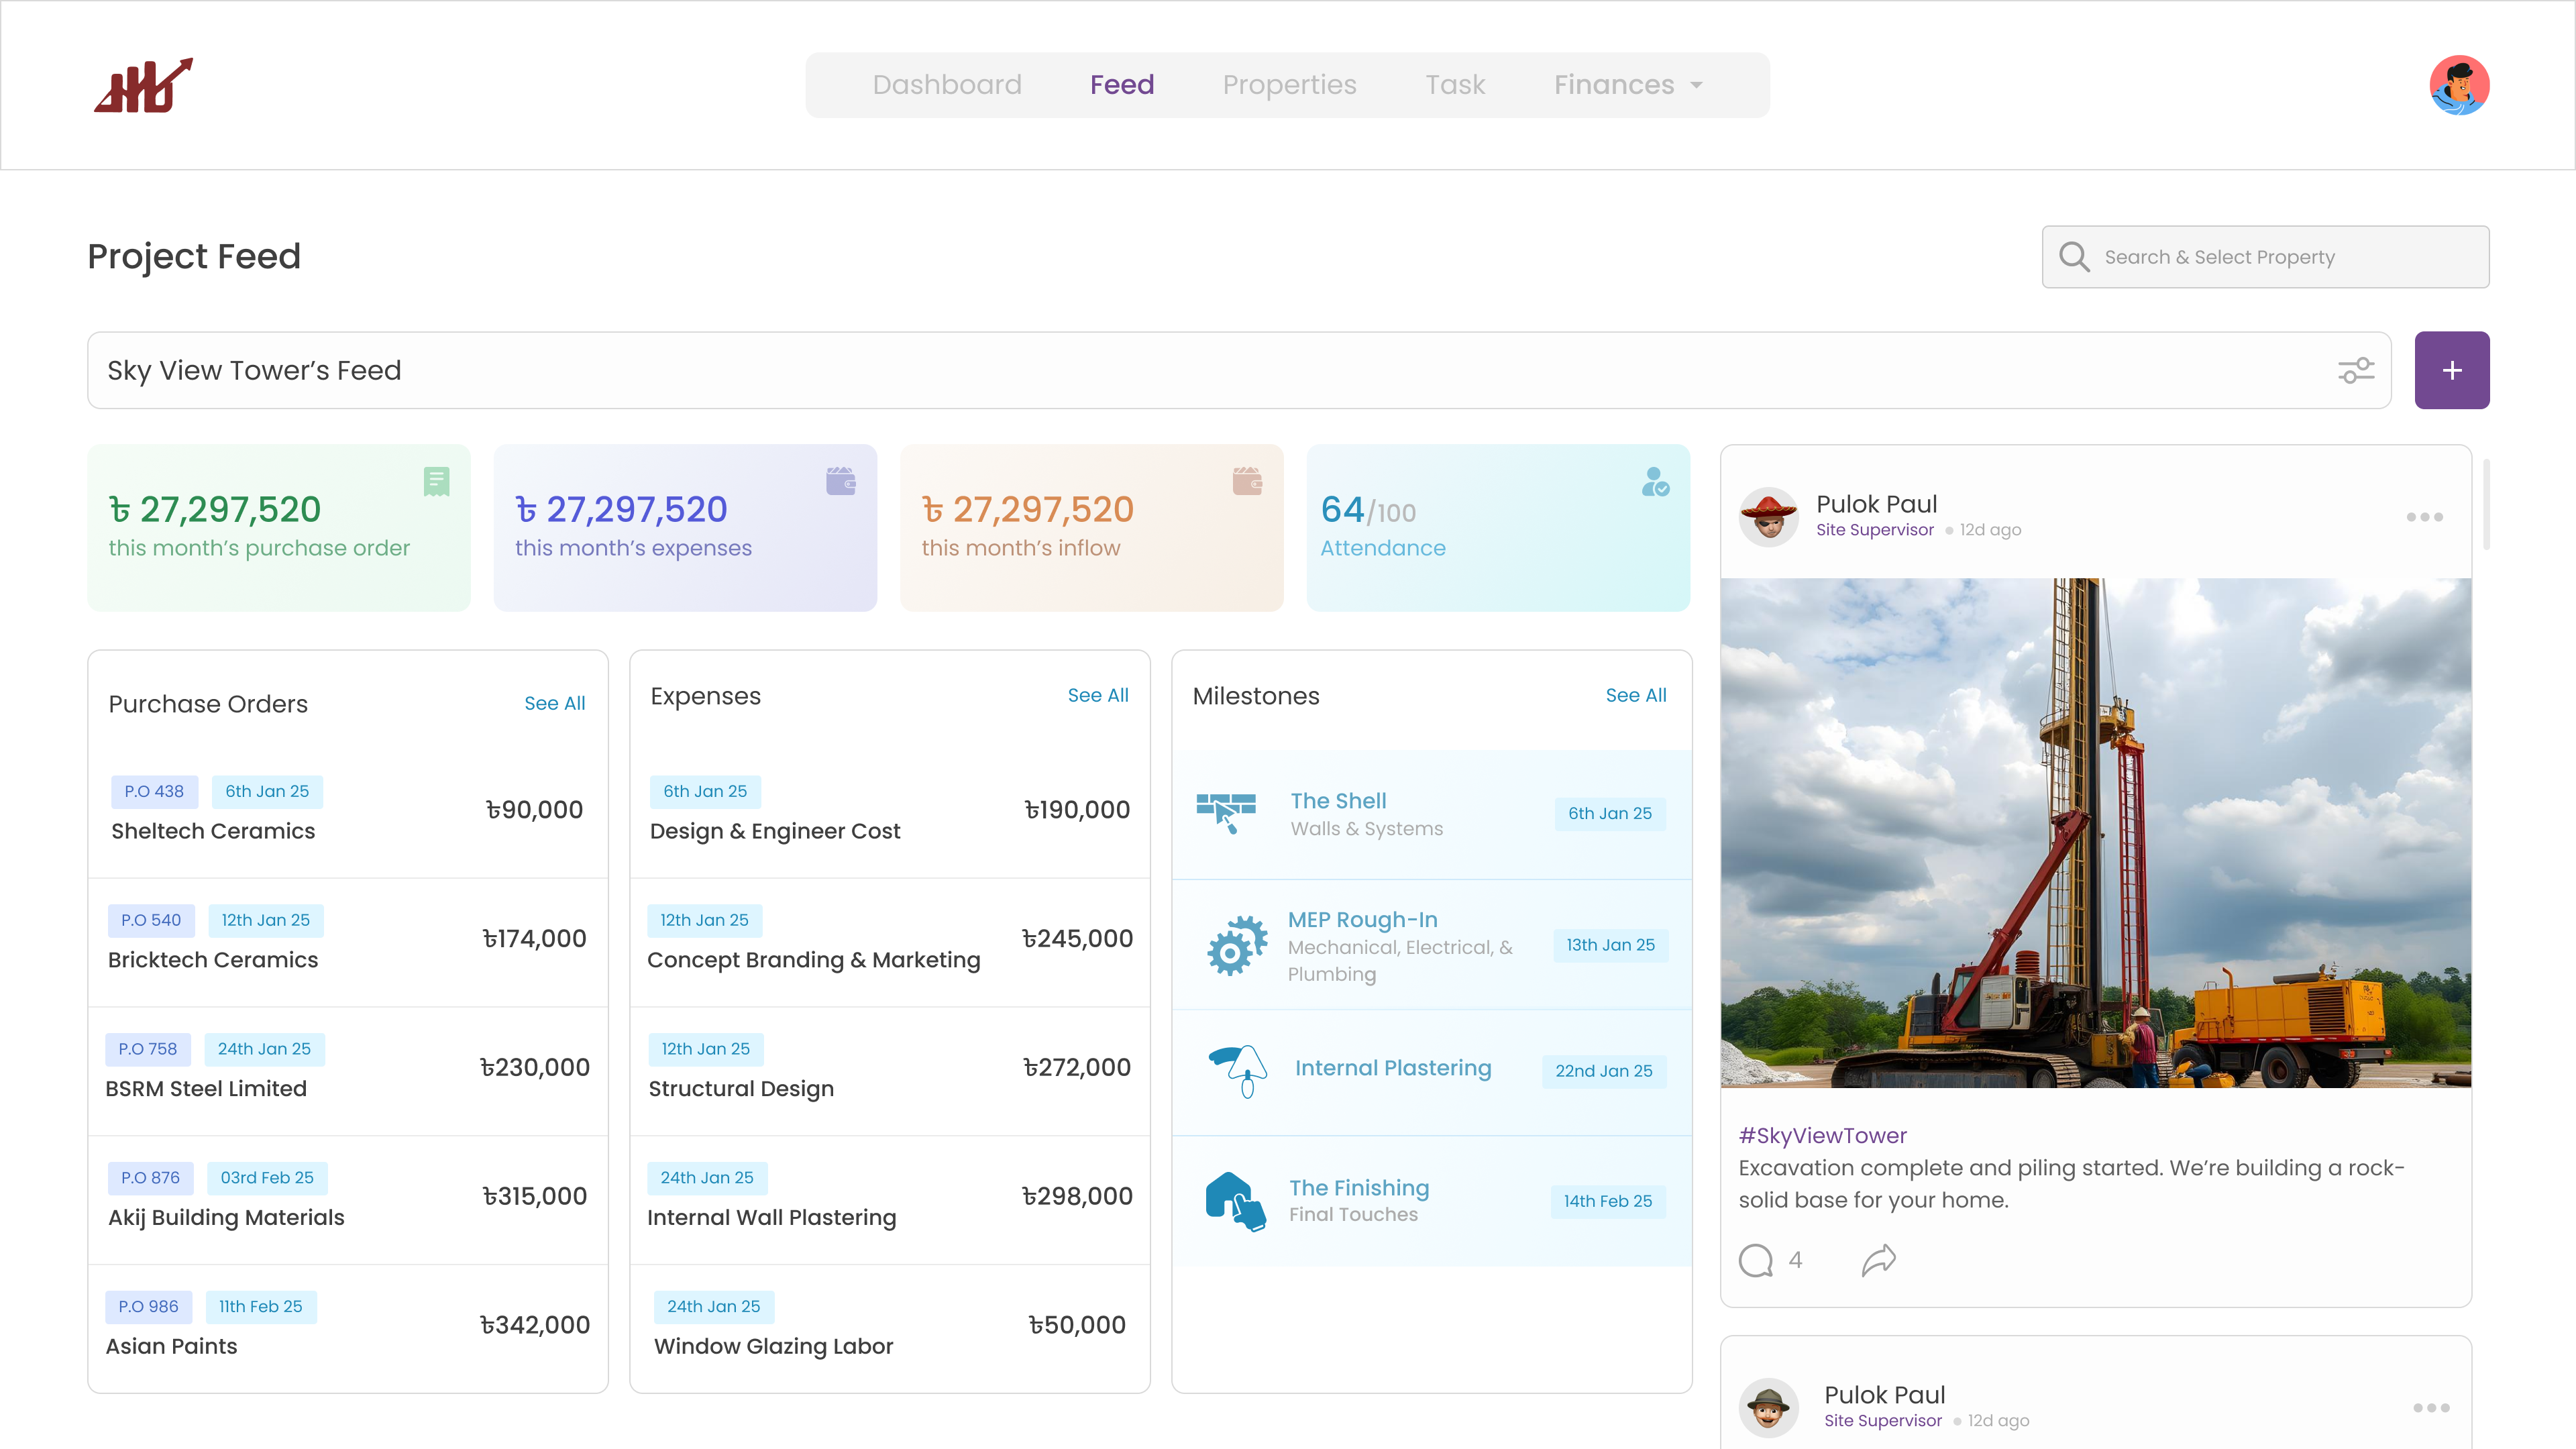
Task: Open the Search & Select Property field
Action: point(2265,257)
